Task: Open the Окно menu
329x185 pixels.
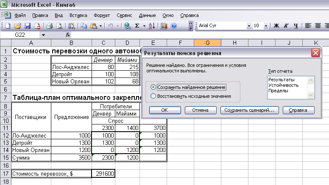Action: 168,15
